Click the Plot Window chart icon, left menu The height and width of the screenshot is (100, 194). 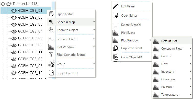coord(51,47)
